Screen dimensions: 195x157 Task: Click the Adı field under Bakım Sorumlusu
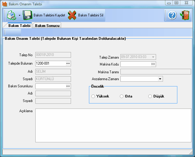point(53,94)
